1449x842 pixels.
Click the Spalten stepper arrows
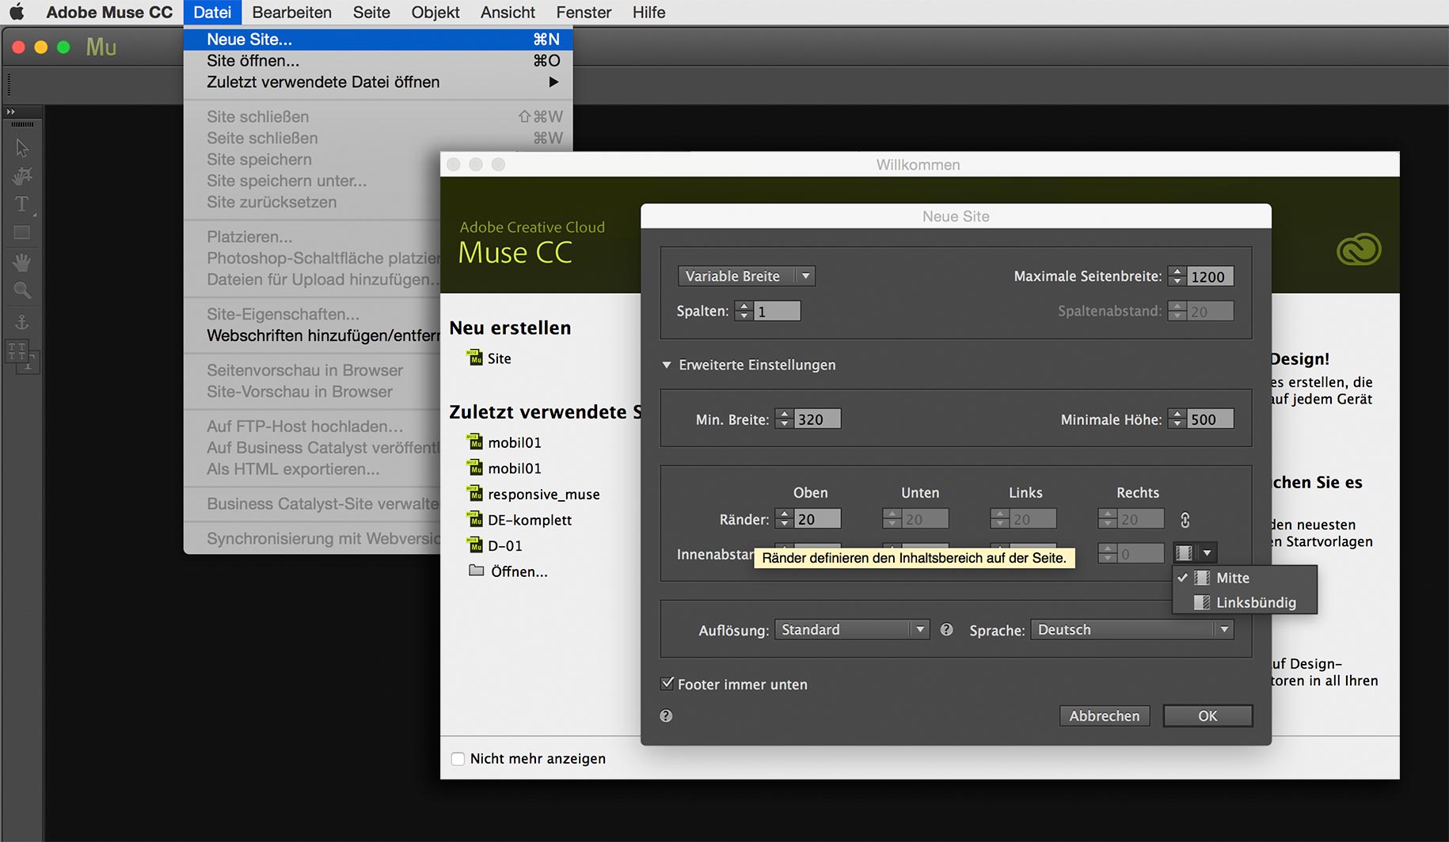(x=744, y=311)
